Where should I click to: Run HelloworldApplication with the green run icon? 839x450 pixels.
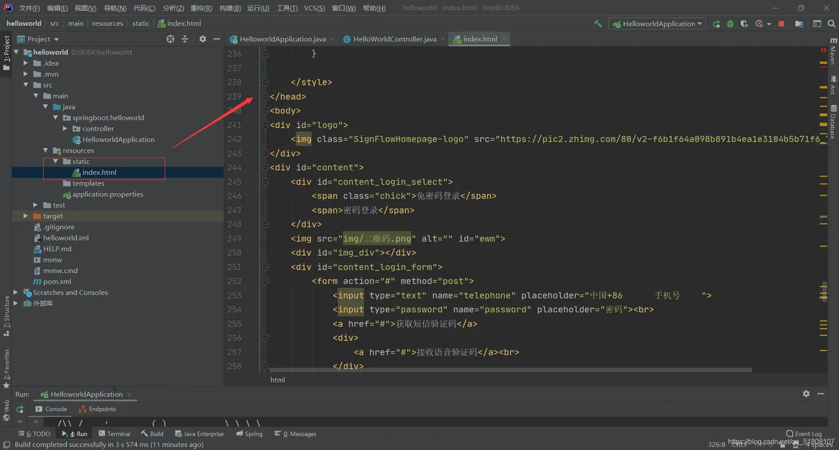[716, 24]
